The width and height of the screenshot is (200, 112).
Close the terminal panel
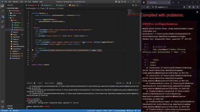coord(139,83)
